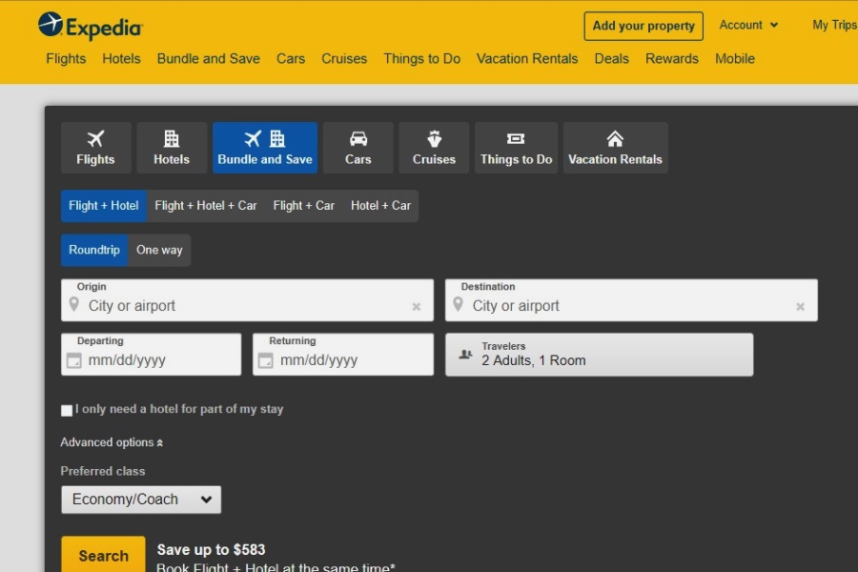This screenshot has height=572, width=858.
Task: Open Hotels in the top navigation bar
Action: pyautogui.click(x=121, y=58)
